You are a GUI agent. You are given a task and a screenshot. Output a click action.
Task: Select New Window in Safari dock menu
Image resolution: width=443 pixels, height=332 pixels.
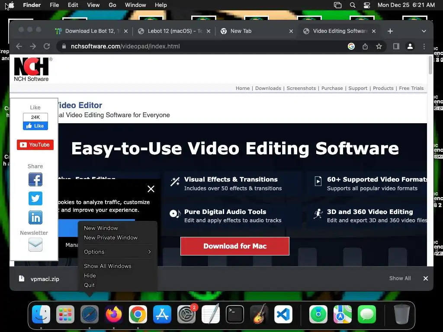point(101,228)
